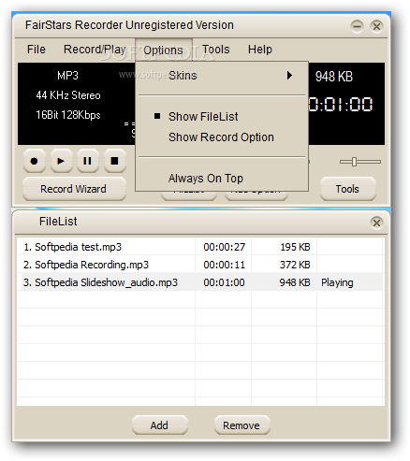Click the 00:00:27 duration cell

click(225, 247)
